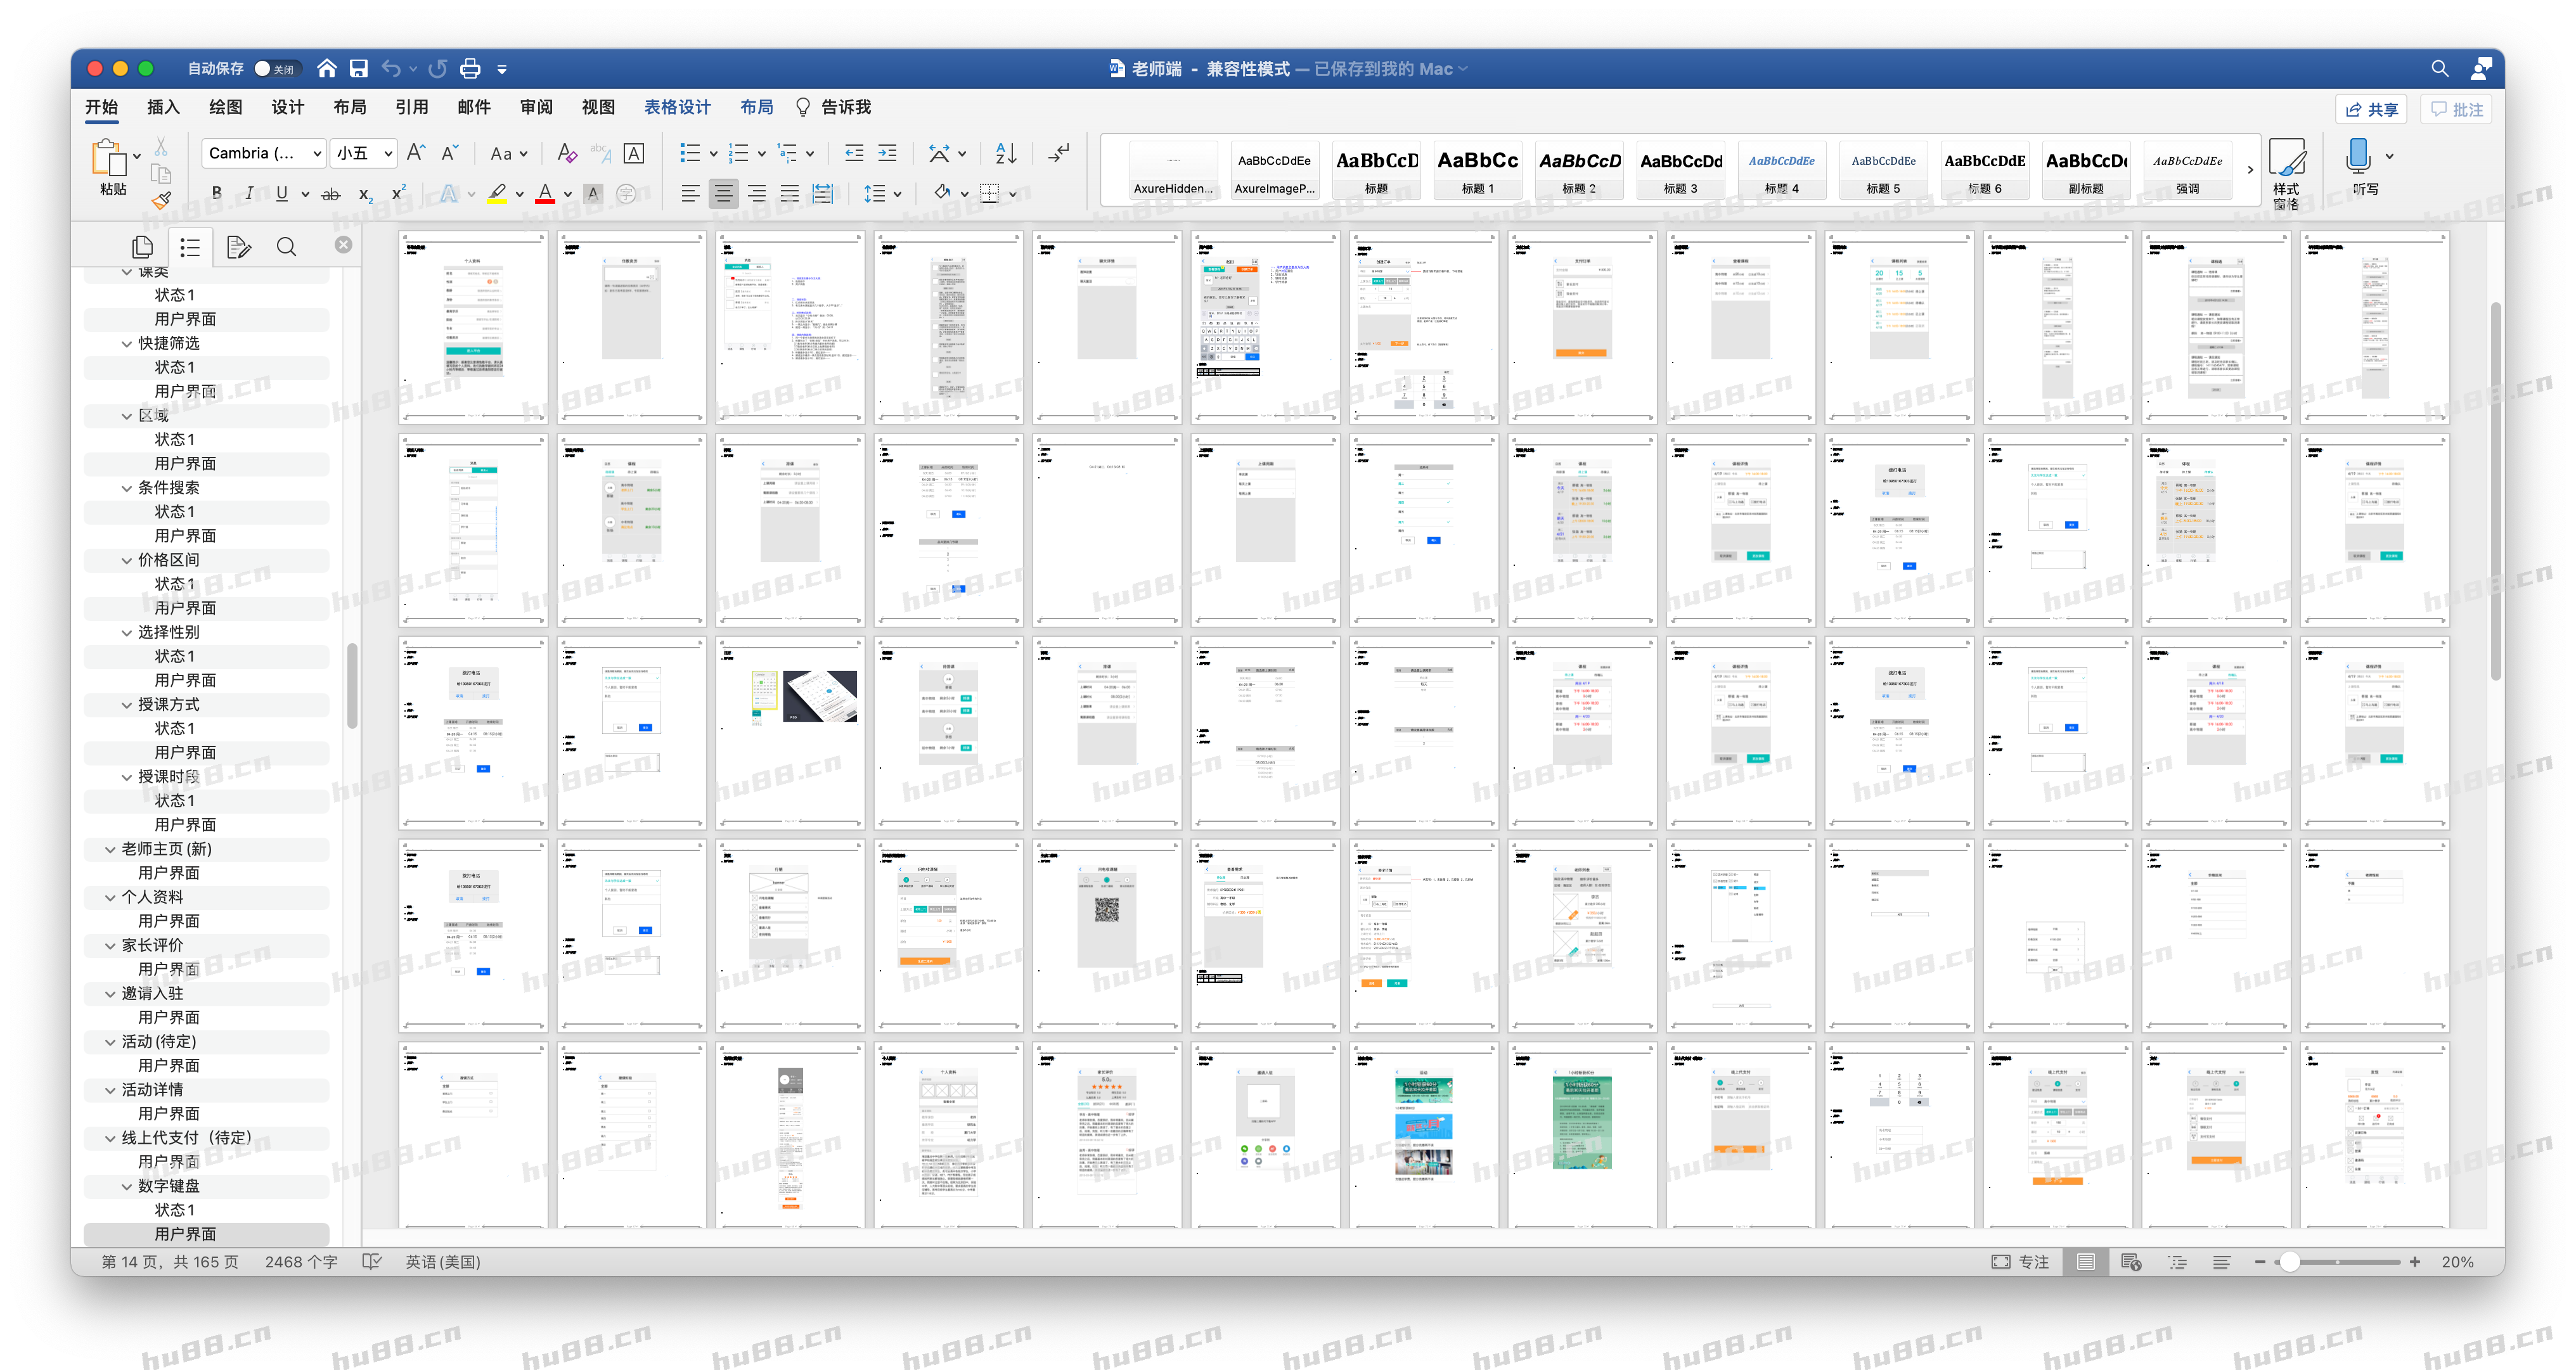Decrease paragraph indent
Screen dimensions: 2576x1370
[854, 152]
